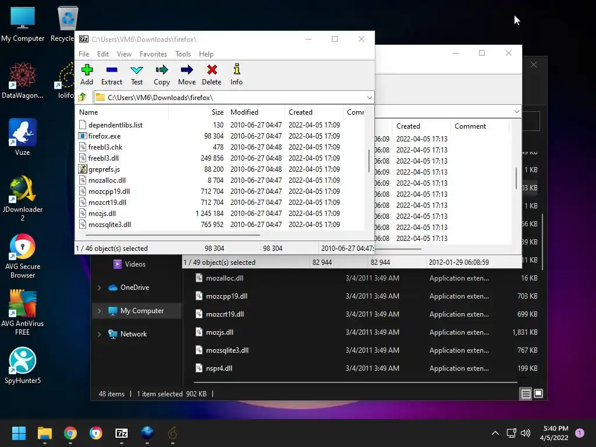Expand the address path dropdown in front 7-Zip
This screenshot has width=596, height=447.
pos(369,98)
